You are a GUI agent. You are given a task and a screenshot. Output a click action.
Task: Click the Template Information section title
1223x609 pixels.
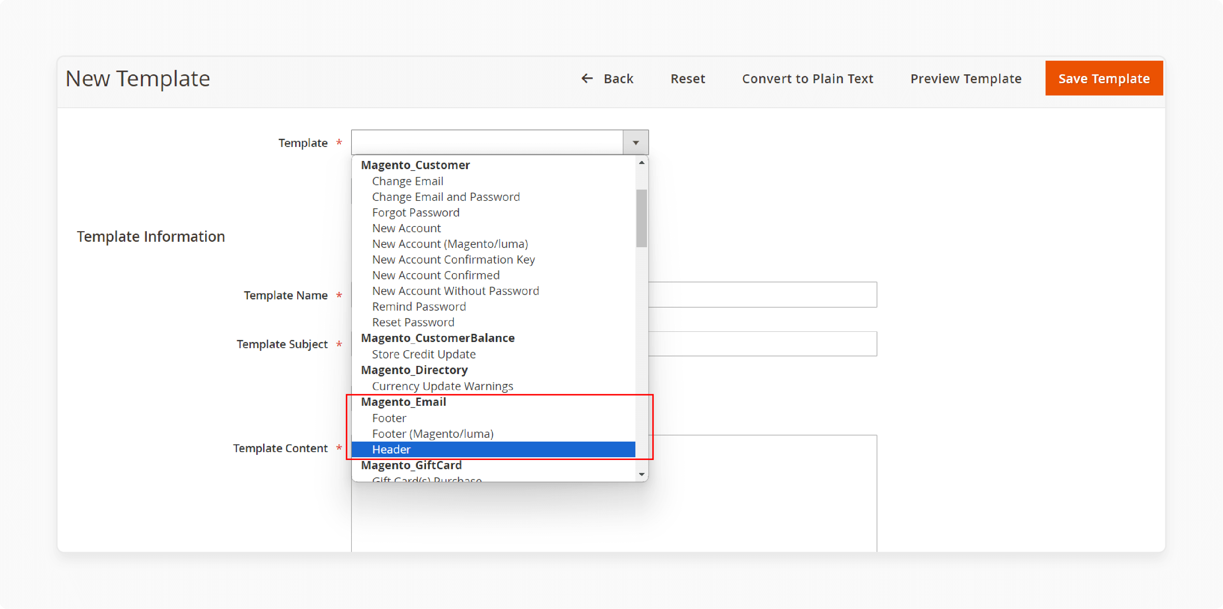(x=151, y=236)
